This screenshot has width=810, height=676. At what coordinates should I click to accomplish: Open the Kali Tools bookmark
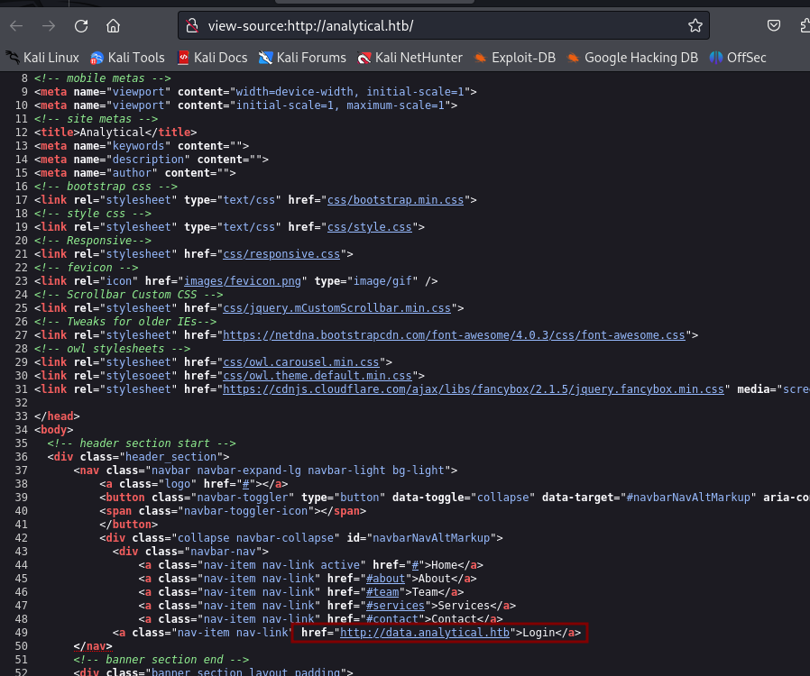pos(127,58)
